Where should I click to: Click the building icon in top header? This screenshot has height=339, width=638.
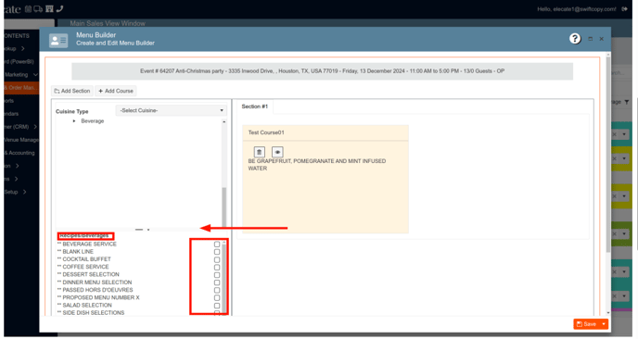coord(50,9)
